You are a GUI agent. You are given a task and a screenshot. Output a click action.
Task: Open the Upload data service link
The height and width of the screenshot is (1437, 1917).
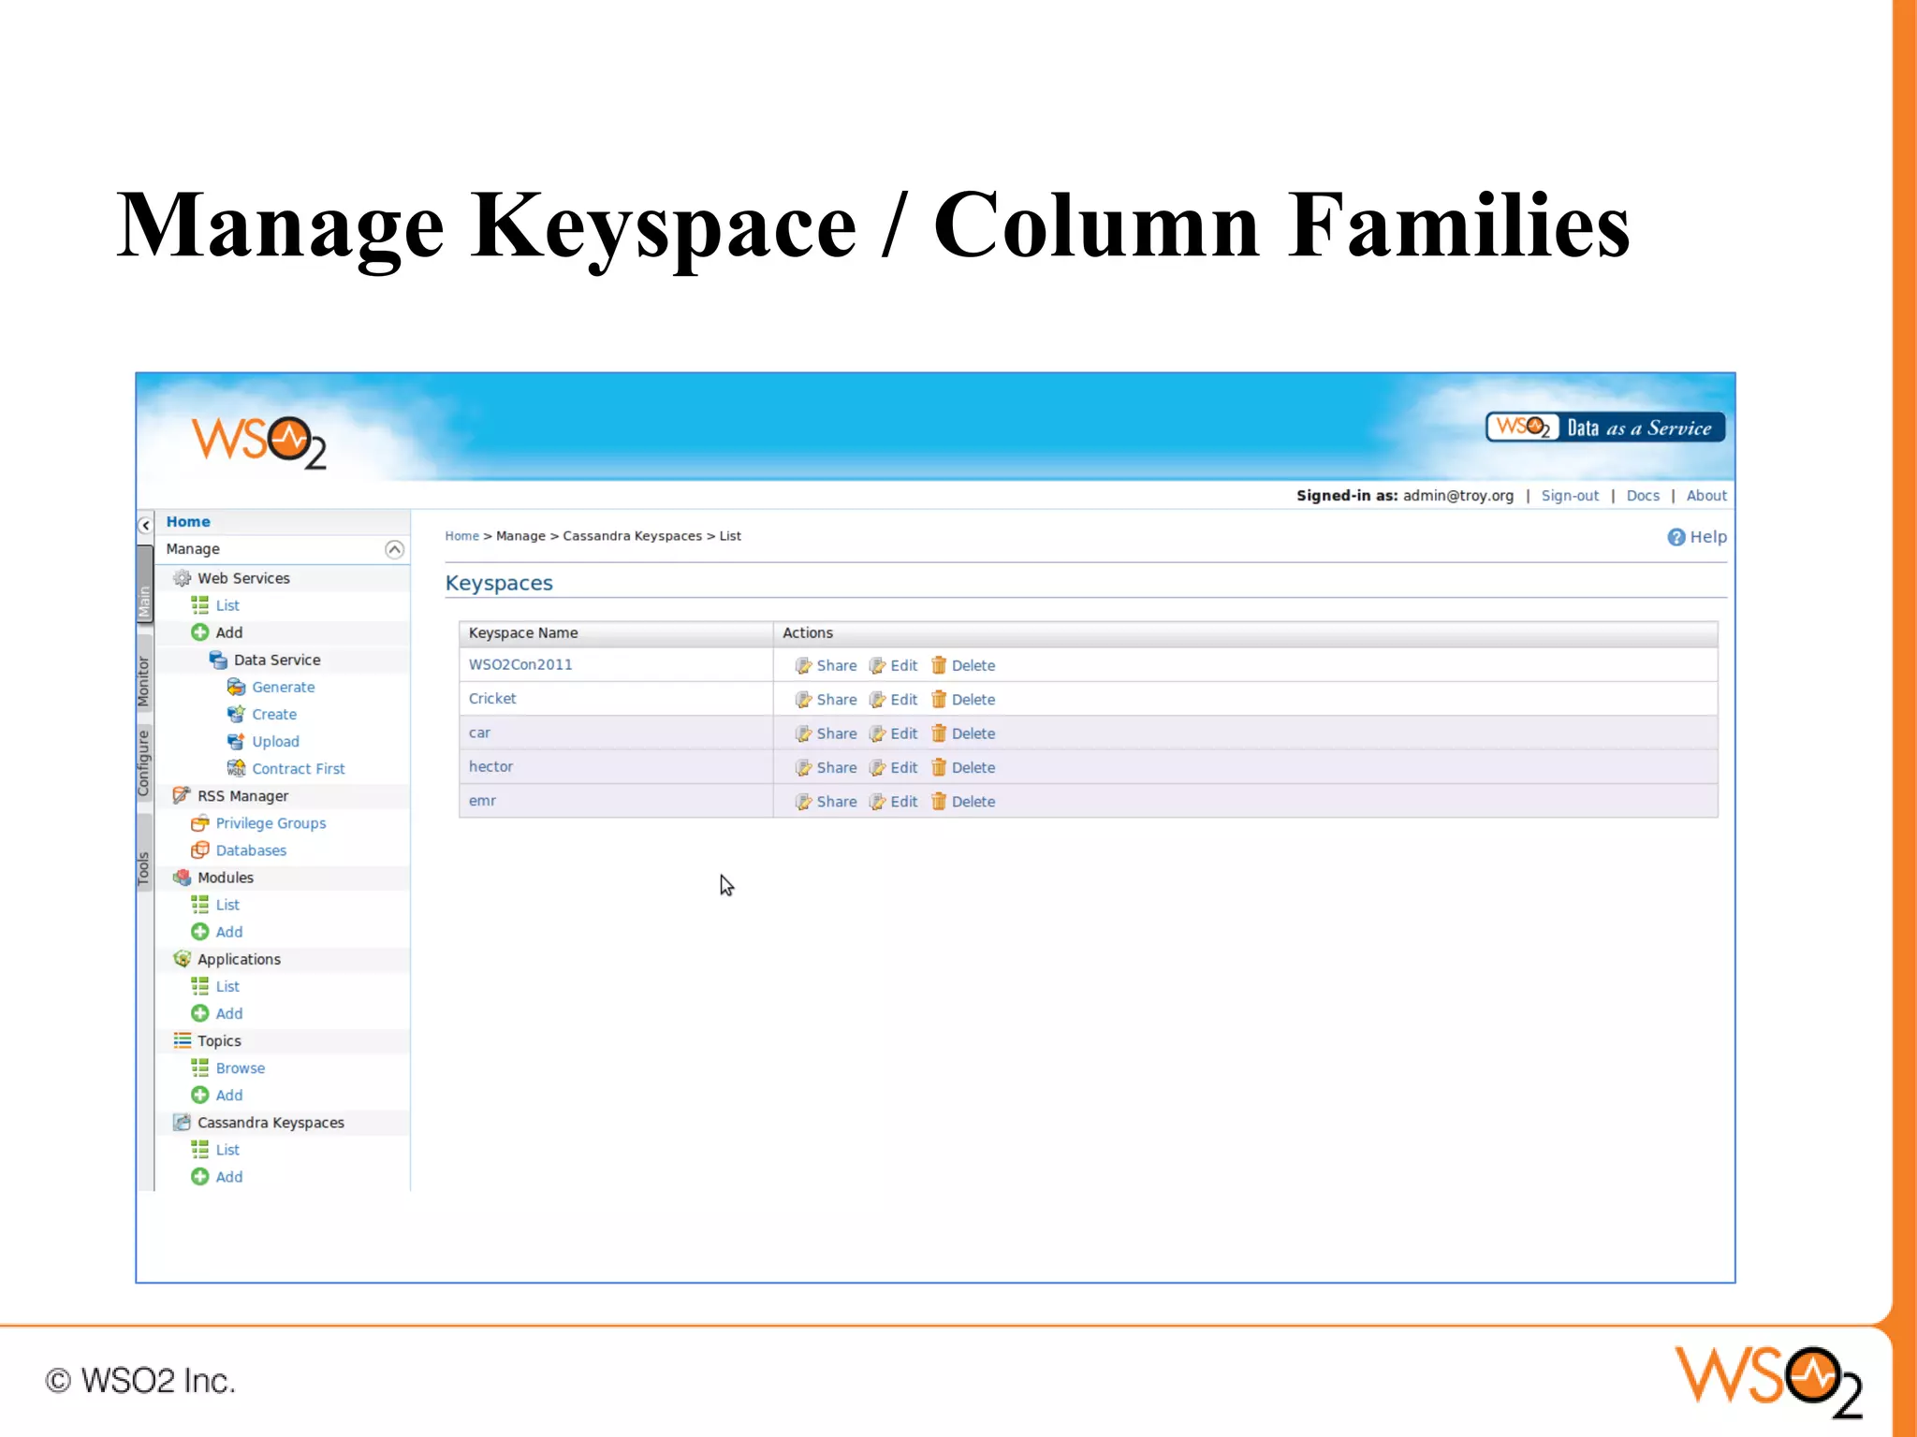coord(275,741)
